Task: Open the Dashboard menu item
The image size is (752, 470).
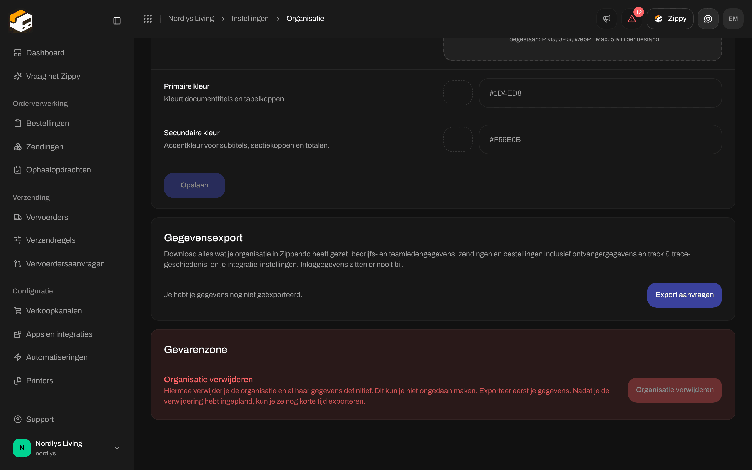Action: point(67,53)
